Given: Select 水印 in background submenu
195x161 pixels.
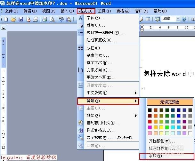Looking at the screenshot, I should click(167, 157).
